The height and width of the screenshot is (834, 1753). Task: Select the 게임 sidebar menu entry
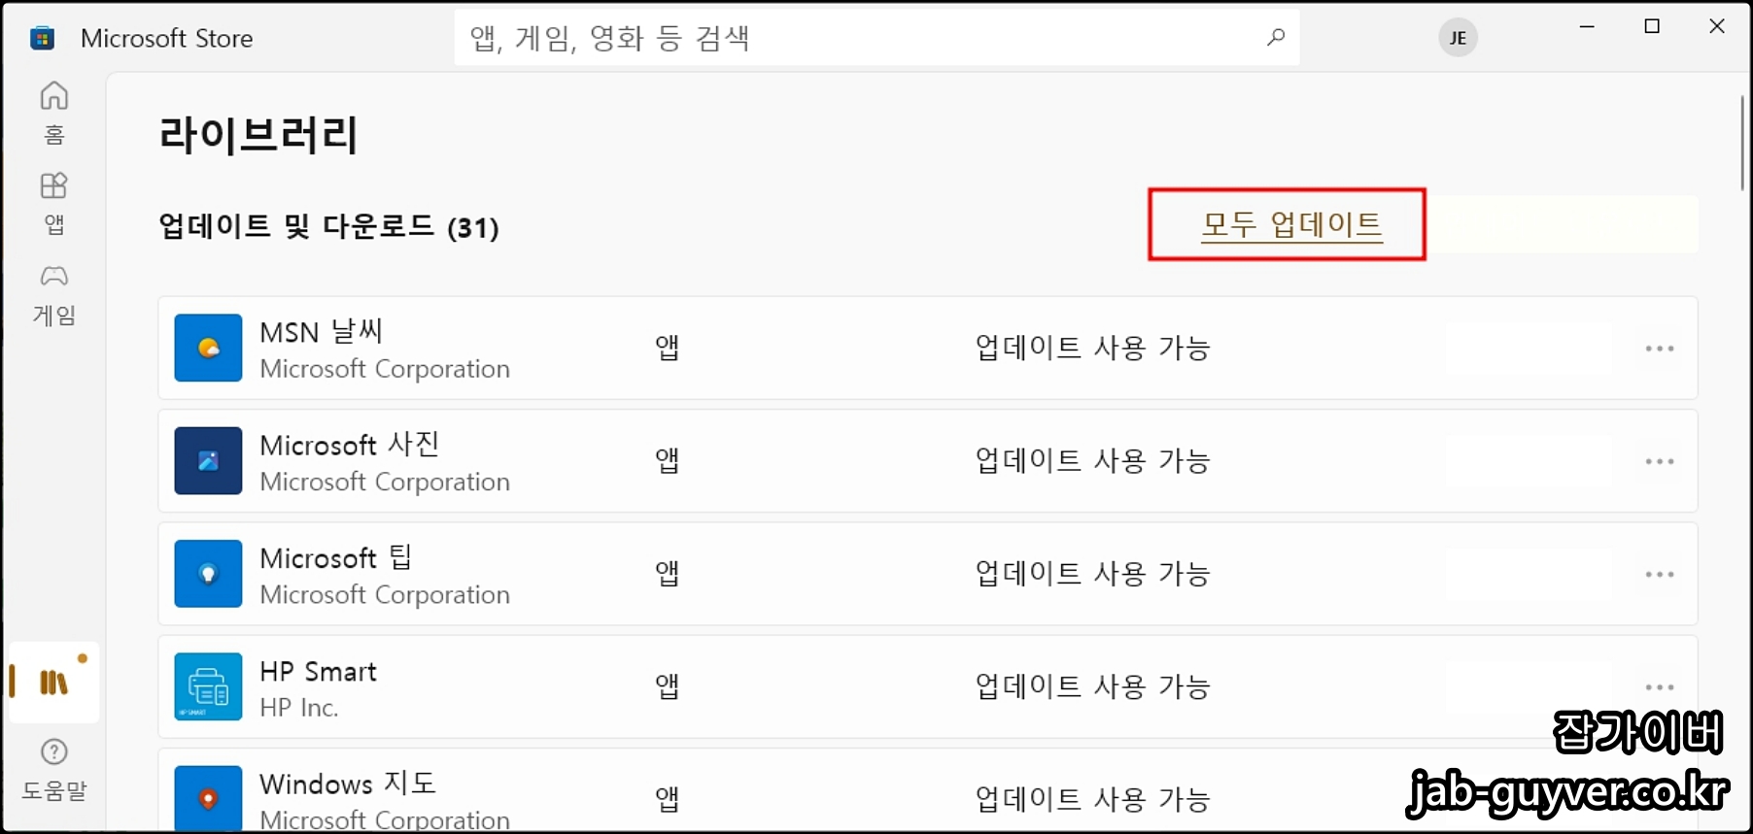click(54, 296)
